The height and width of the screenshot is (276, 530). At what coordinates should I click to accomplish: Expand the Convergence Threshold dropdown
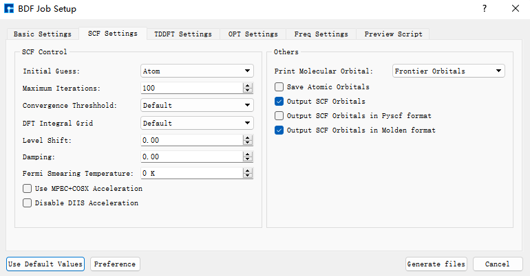197,105
